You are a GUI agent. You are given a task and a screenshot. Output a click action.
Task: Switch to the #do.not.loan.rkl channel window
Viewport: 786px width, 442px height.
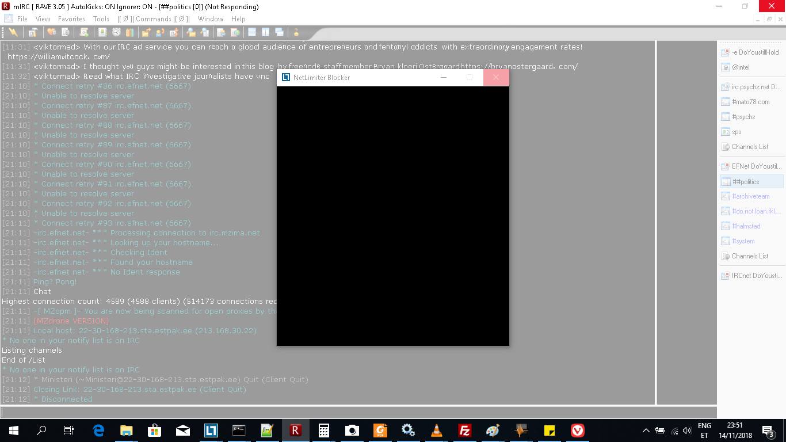click(x=751, y=211)
